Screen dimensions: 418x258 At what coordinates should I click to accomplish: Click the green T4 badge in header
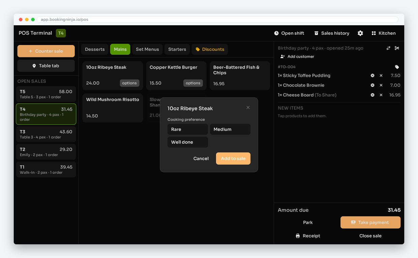click(x=61, y=33)
